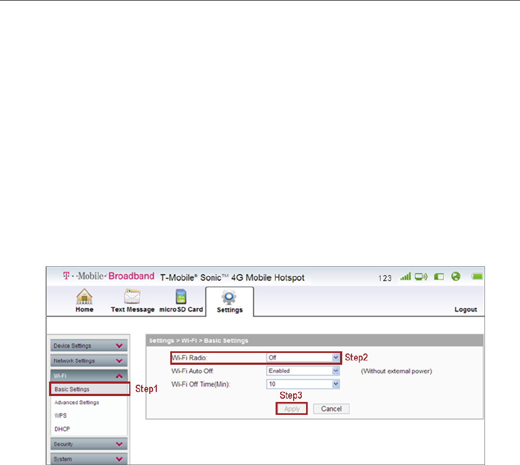Click the 'Settings > Wi-Fi > Basic Settings' breadcrumb

(x=198, y=341)
